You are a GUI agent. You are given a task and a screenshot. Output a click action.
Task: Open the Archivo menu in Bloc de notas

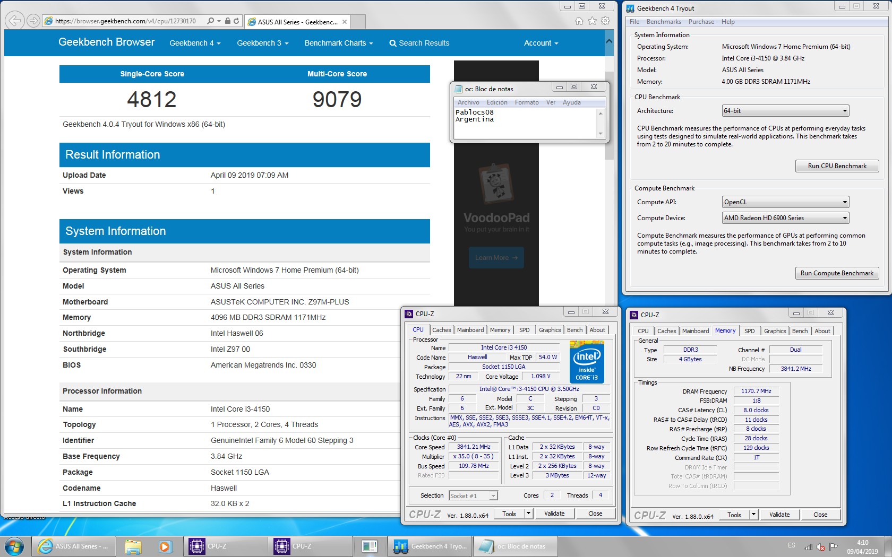point(468,102)
